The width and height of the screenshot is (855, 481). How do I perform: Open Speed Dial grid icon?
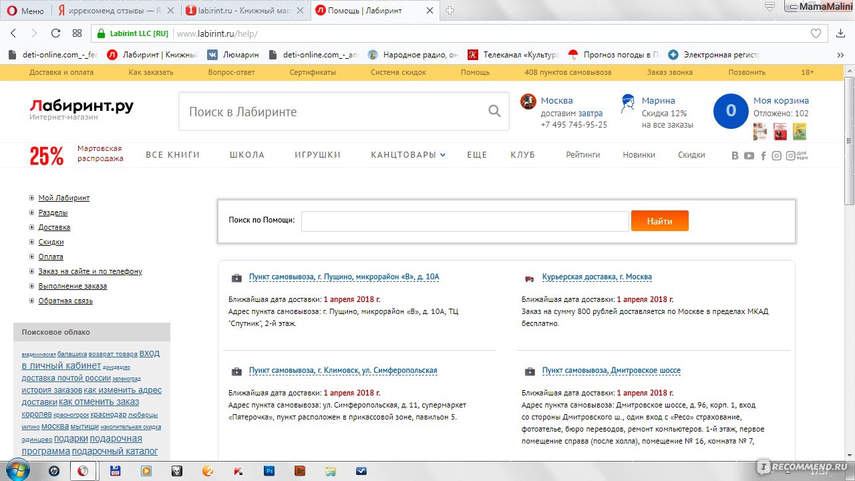(x=77, y=33)
